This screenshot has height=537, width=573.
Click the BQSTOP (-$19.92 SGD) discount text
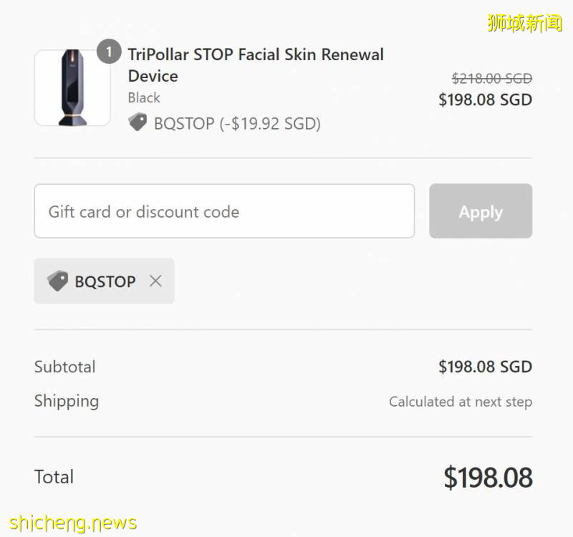click(x=237, y=123)
